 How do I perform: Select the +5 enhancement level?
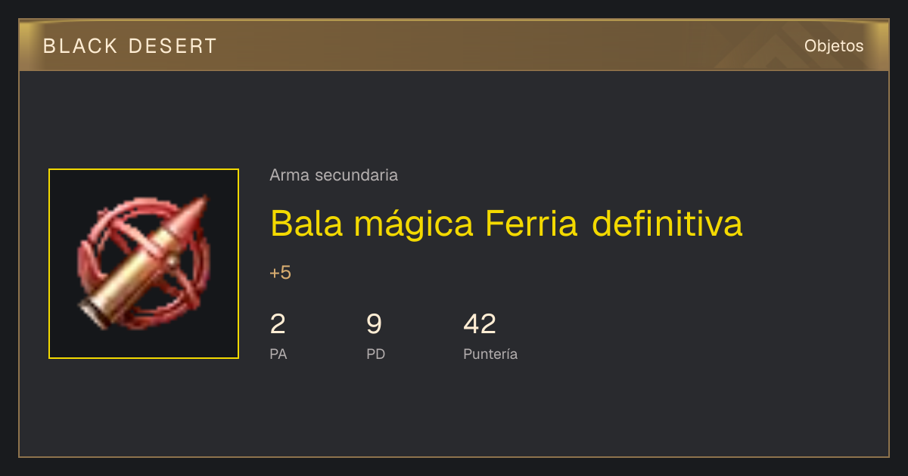click(x=280, y=273)
